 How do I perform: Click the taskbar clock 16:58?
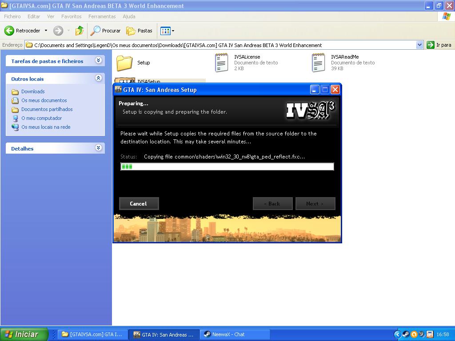point(443,334)
